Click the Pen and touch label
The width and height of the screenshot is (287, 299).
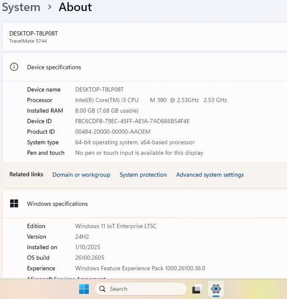(46, 153)
